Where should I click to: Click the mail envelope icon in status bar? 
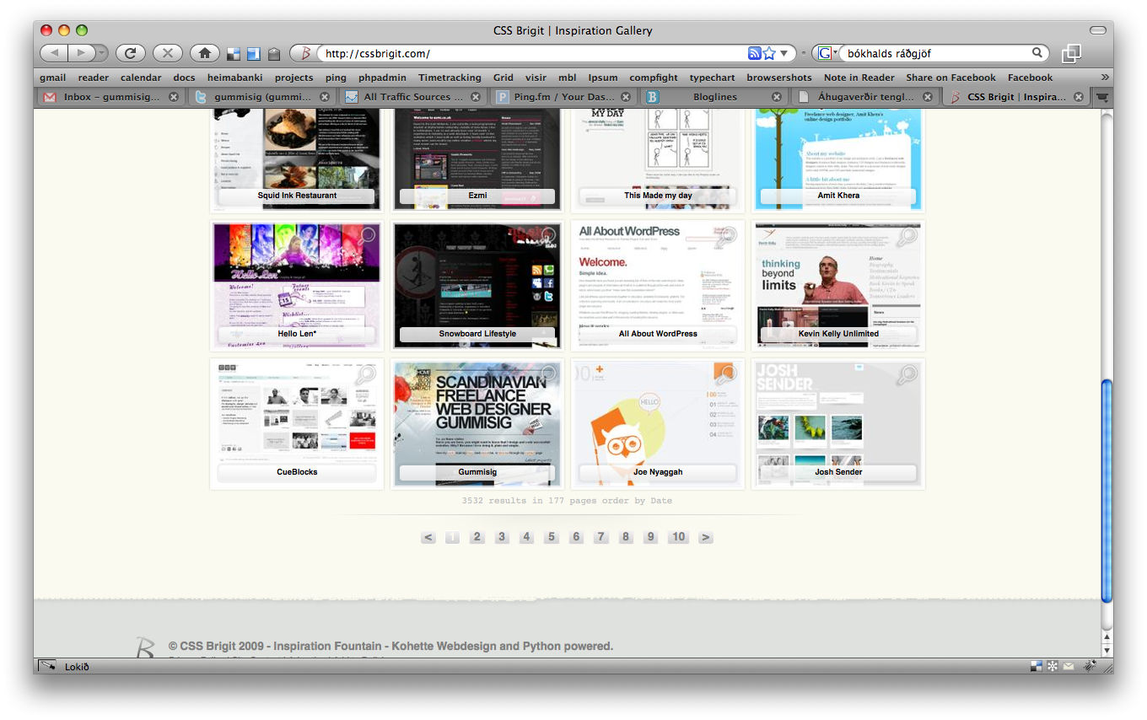1069,666
